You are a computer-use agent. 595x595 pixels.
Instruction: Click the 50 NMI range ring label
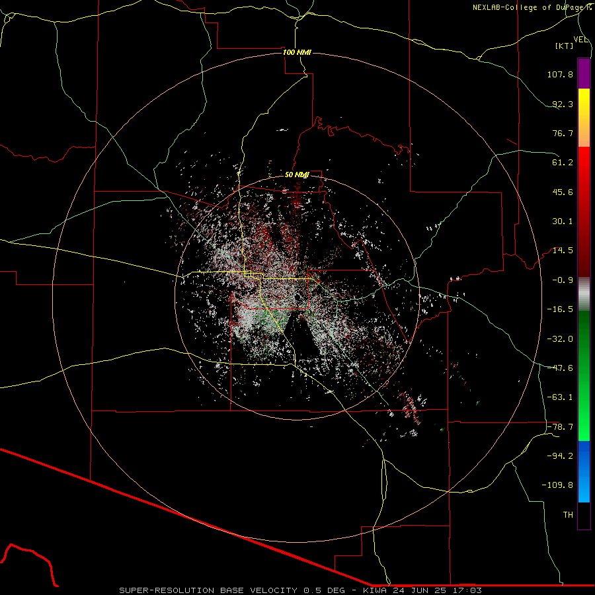point(297,175)
